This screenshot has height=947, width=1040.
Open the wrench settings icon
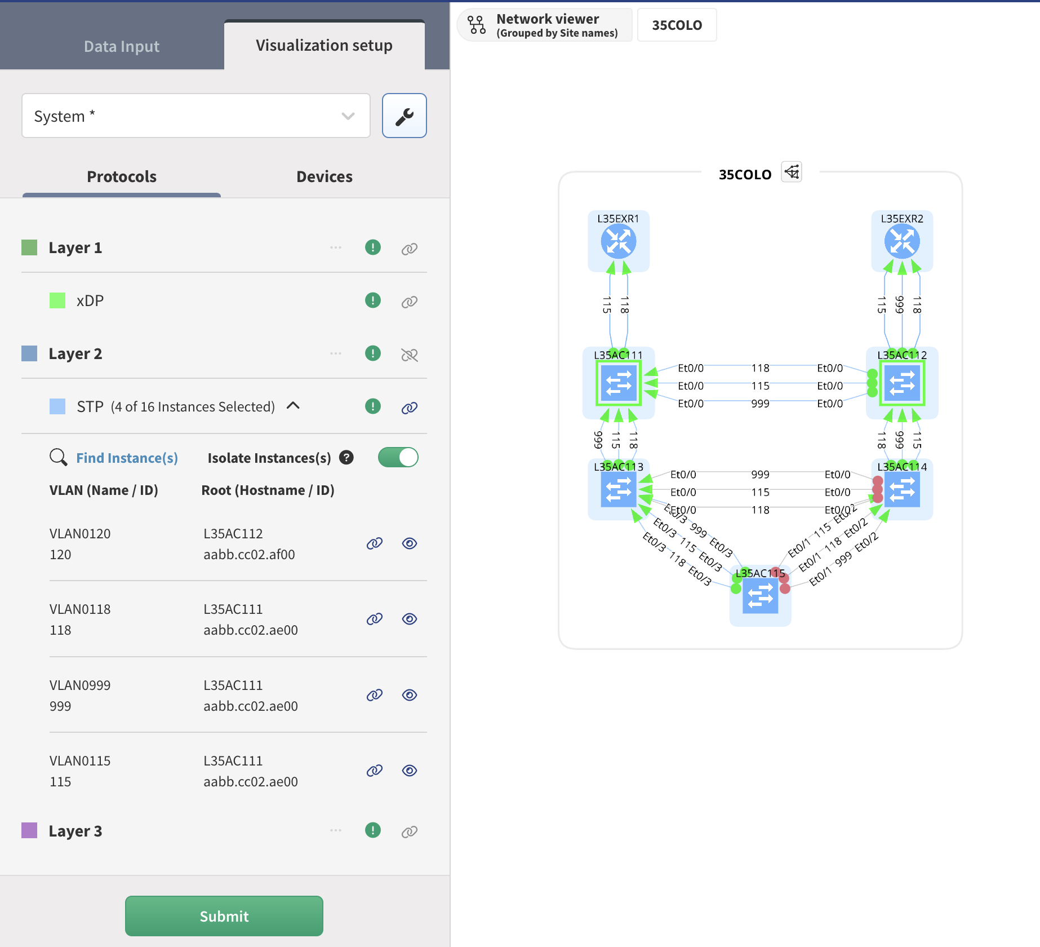[404, 116]
